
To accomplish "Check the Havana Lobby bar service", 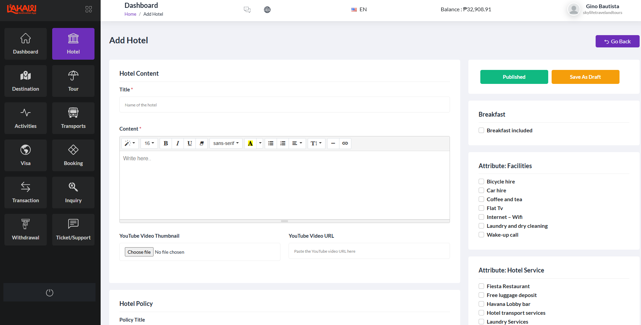I will click(x=481, y=304).
